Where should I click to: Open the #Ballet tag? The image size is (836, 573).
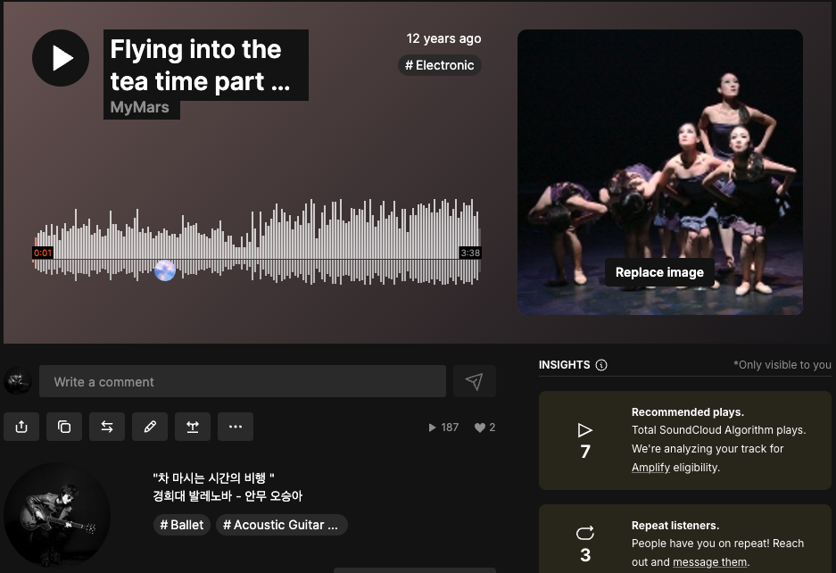pyautogui.click(x=182, y=525)
